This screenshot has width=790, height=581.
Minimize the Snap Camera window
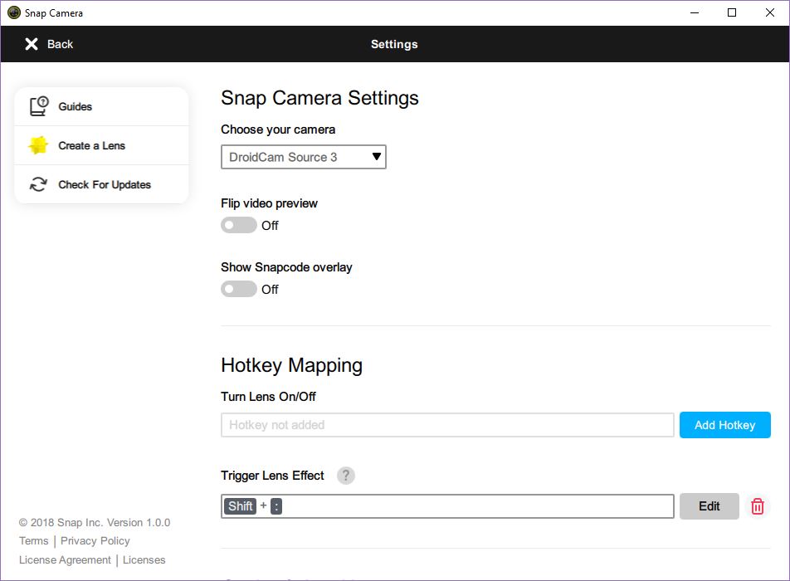pyautogui.click(x=695, y=13)
